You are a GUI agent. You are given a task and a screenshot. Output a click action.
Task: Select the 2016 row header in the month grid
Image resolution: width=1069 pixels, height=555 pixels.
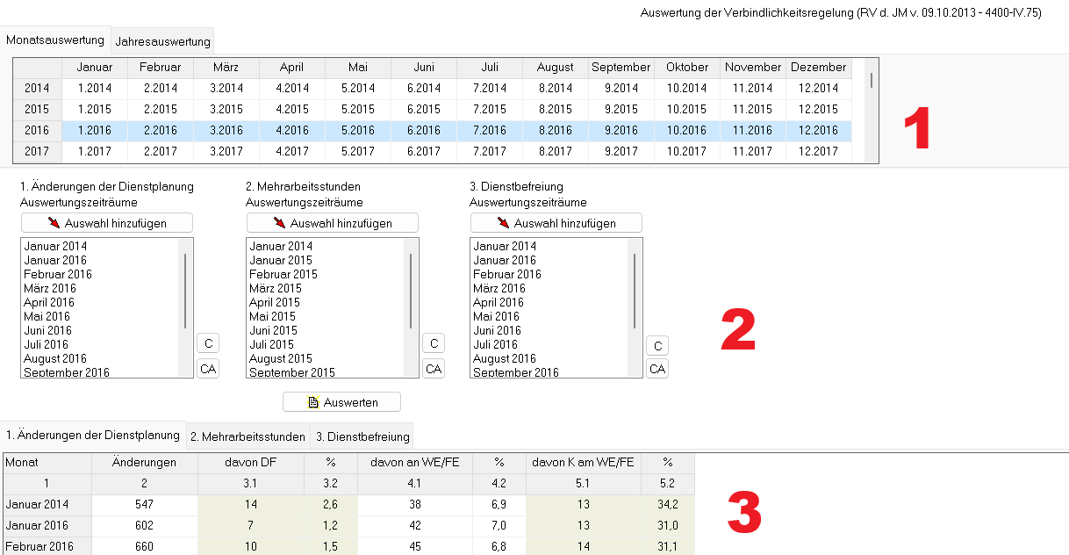[x=38, y=130]
